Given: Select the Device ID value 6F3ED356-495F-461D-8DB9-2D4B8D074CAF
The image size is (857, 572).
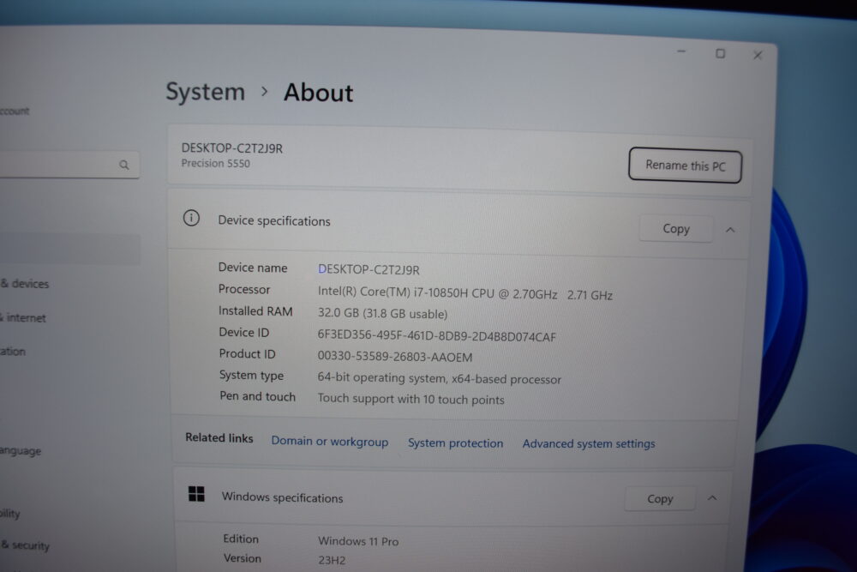Looking at the screenshot, I should point(437,336).
